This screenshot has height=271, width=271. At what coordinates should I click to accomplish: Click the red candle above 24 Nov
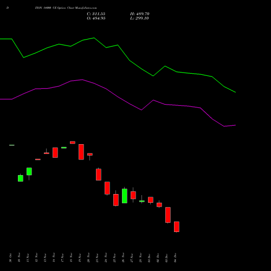click(x=107, y=188)
